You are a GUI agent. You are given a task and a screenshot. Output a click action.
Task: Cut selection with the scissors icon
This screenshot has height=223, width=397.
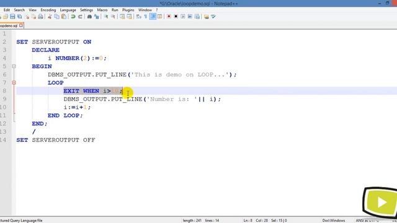coord(50,17)
